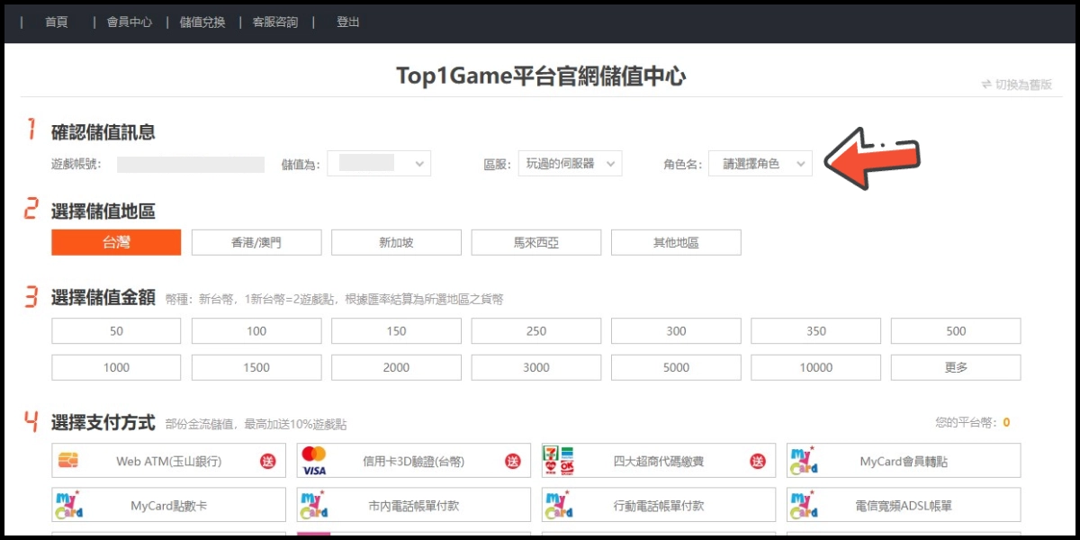Choose the 500 amount option
This screenshot has height=540, width=1080.
[x=956, y=330]
